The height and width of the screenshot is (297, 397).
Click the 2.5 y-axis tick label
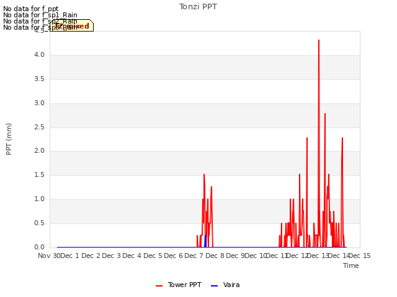tap(39, 127)
